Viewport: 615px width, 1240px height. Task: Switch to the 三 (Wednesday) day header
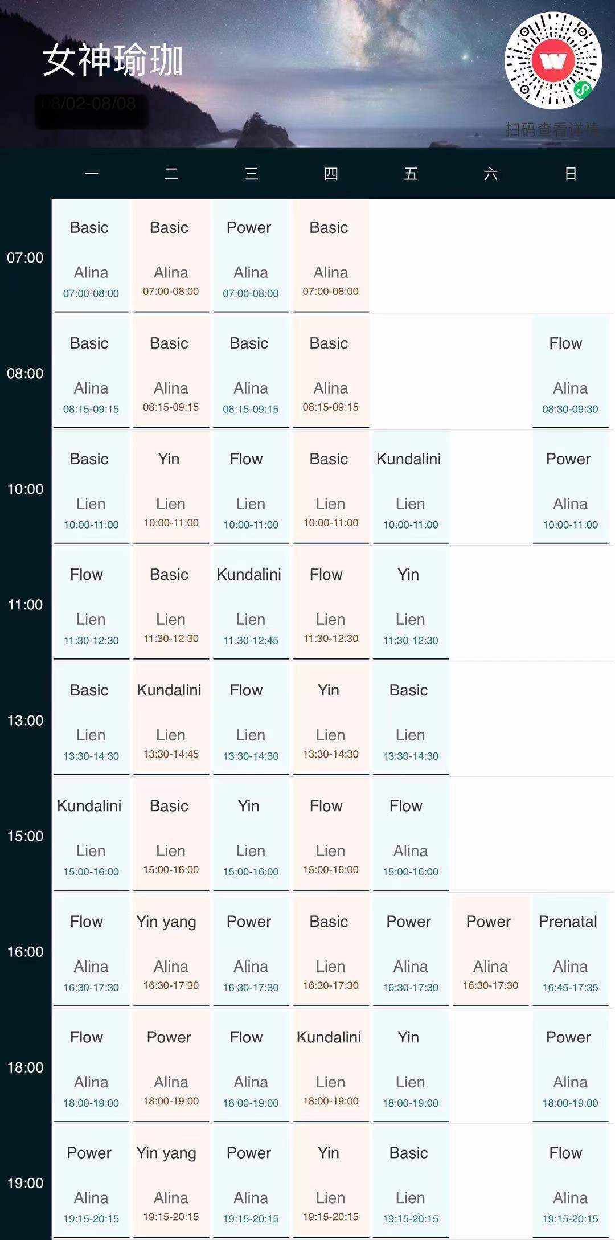pyautogui.click(x=251, y=174)
